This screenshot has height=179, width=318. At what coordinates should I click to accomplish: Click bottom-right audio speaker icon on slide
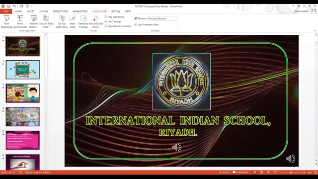point(291,159)
